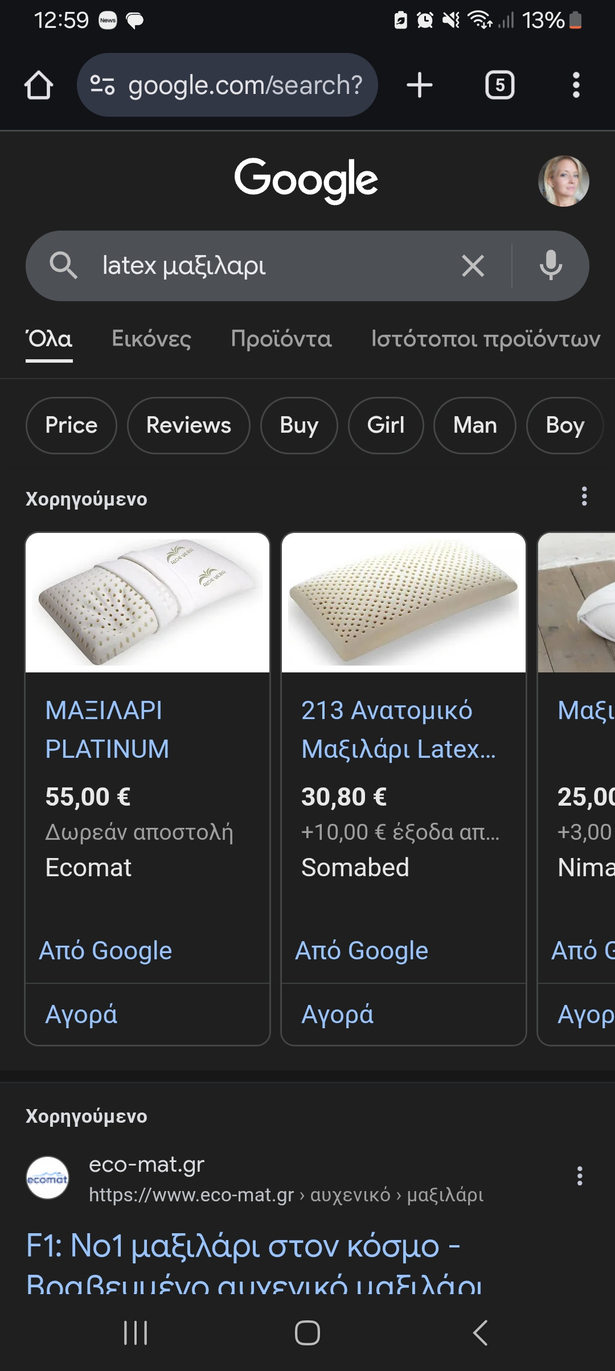Image resolution: width=615 pixels, height=1371 pixels.
Task: Tap the browser home icon
Action: [x=39, y=85]
